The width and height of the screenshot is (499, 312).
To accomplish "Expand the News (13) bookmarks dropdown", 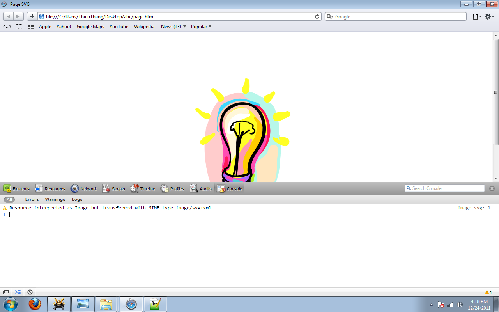I will (173, 27).
